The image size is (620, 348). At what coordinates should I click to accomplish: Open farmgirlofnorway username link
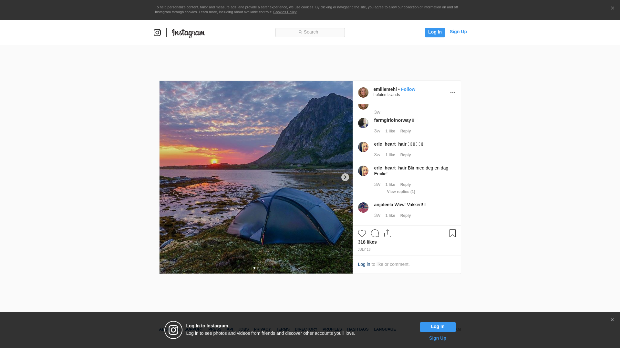(x=392, y=120)
